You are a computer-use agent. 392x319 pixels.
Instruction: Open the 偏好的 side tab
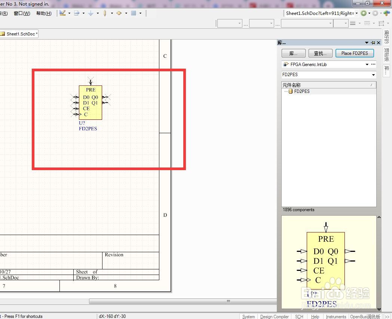[386, 37]
